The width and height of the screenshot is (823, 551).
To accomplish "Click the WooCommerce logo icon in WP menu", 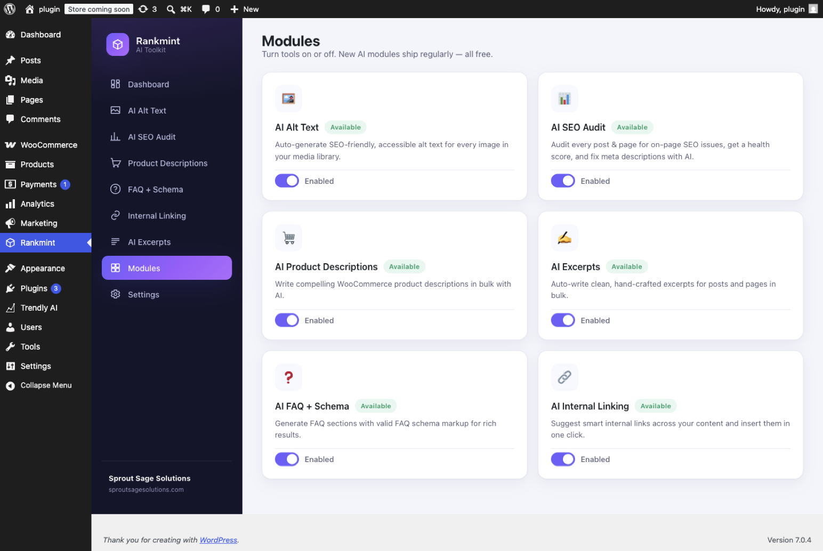I will 10,145.
